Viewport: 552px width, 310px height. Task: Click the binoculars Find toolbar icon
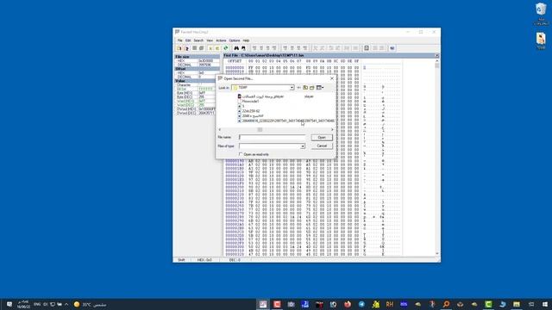click(236, 48)
